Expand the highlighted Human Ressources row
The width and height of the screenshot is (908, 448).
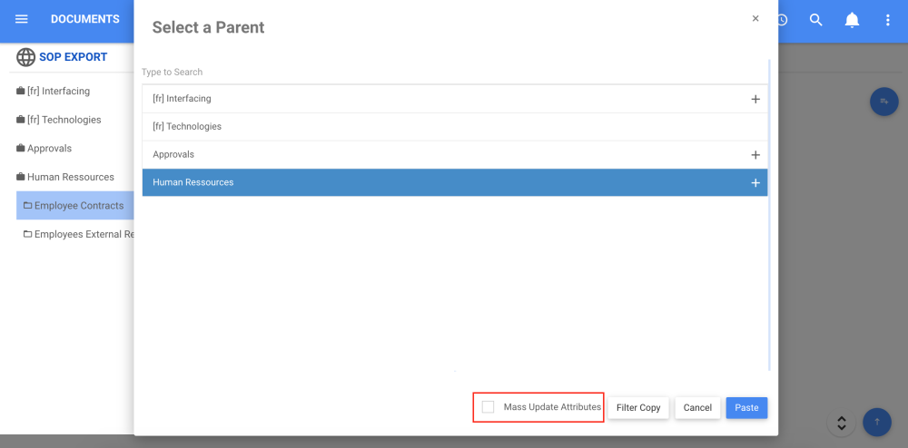[755, 183]
